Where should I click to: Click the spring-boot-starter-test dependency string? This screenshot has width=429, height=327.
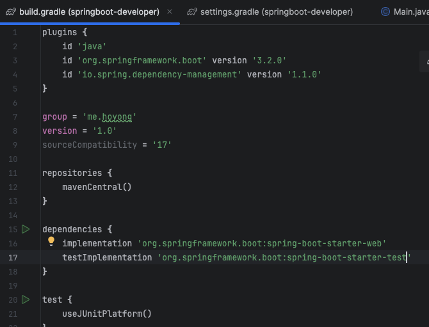pos(284,257)
